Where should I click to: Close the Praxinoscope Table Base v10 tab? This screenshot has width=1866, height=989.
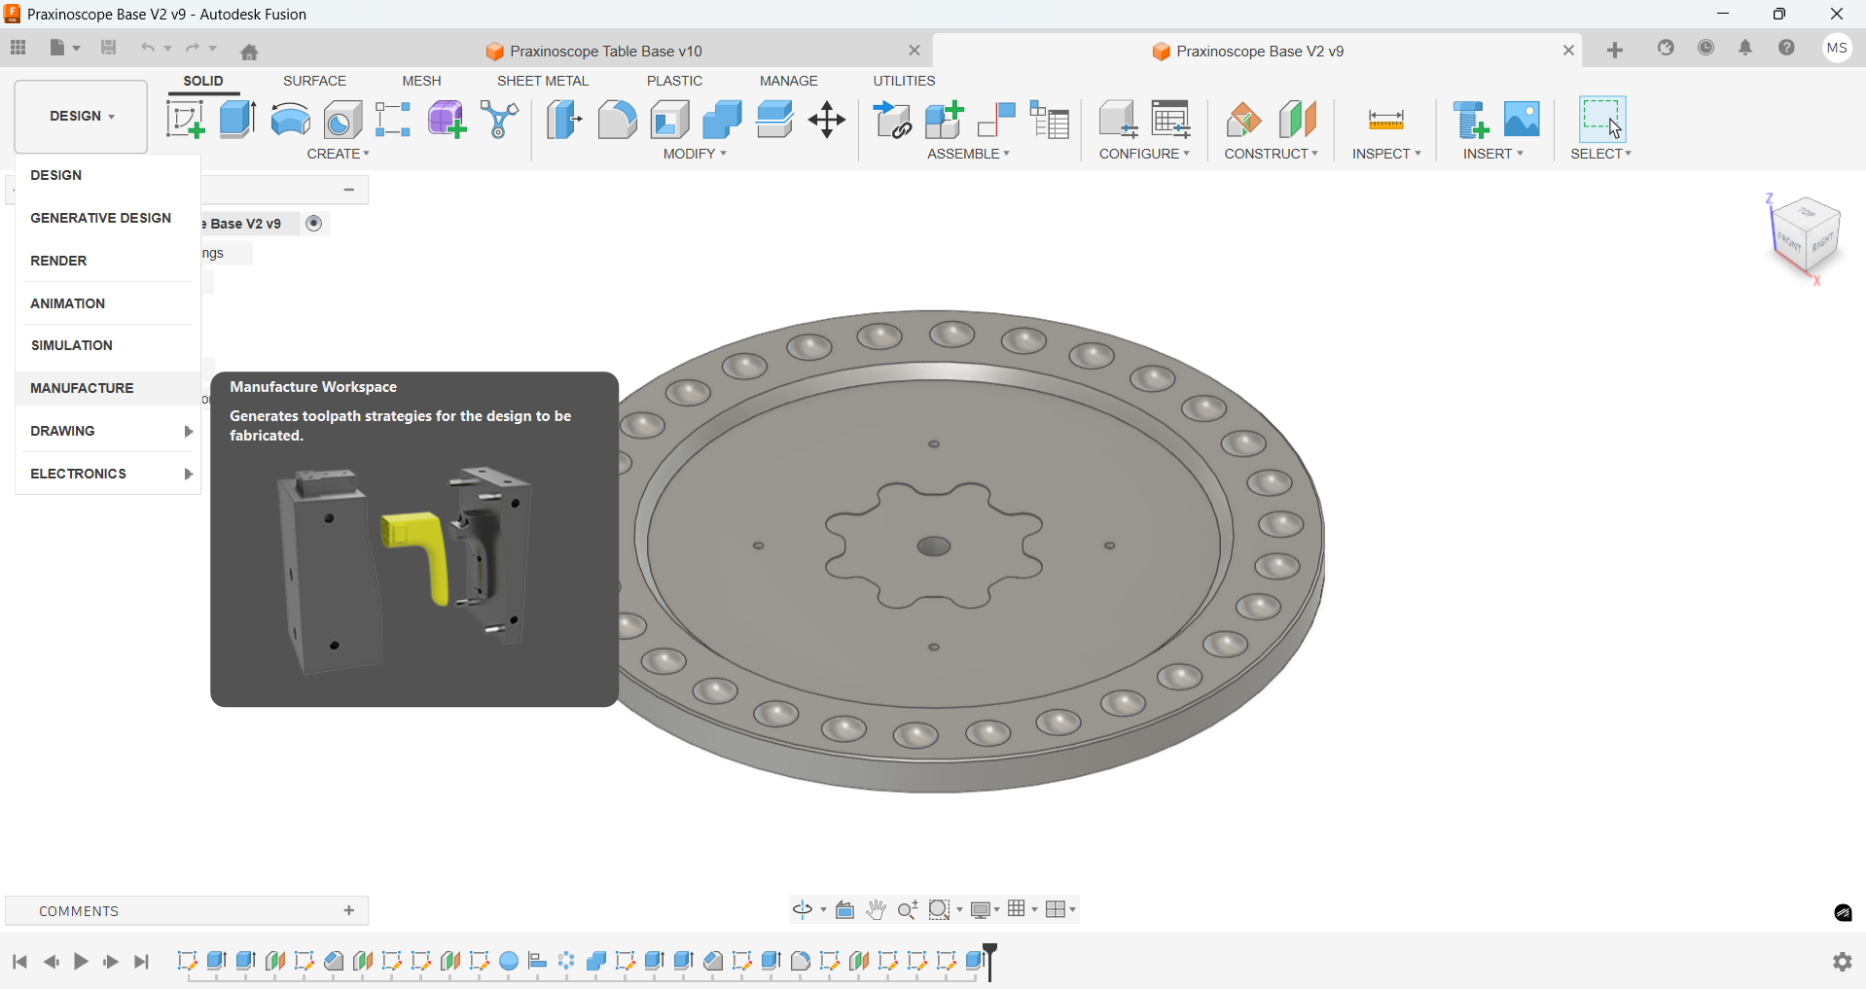(915, 51)
